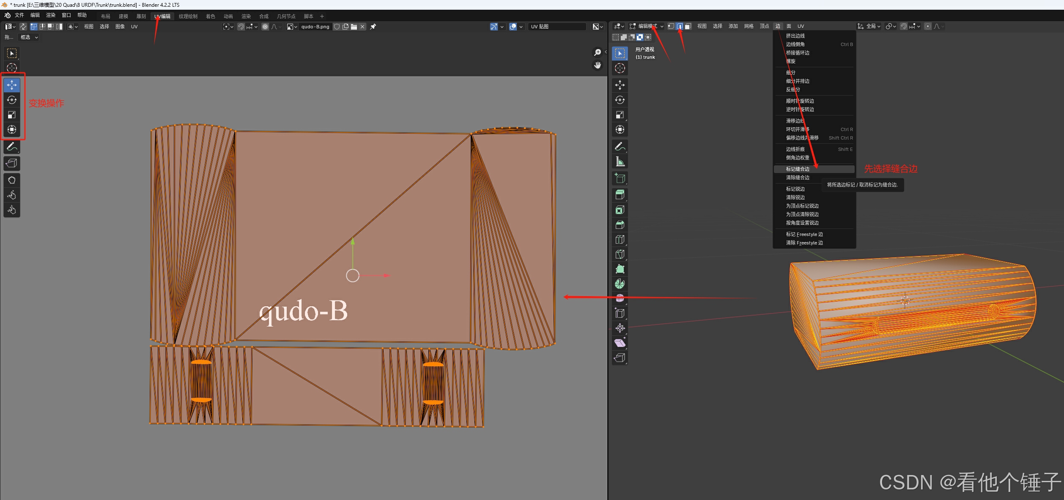Click the Measure tool in 3D viewport
Screen dimensions: 1064x500
click(620, 162)
